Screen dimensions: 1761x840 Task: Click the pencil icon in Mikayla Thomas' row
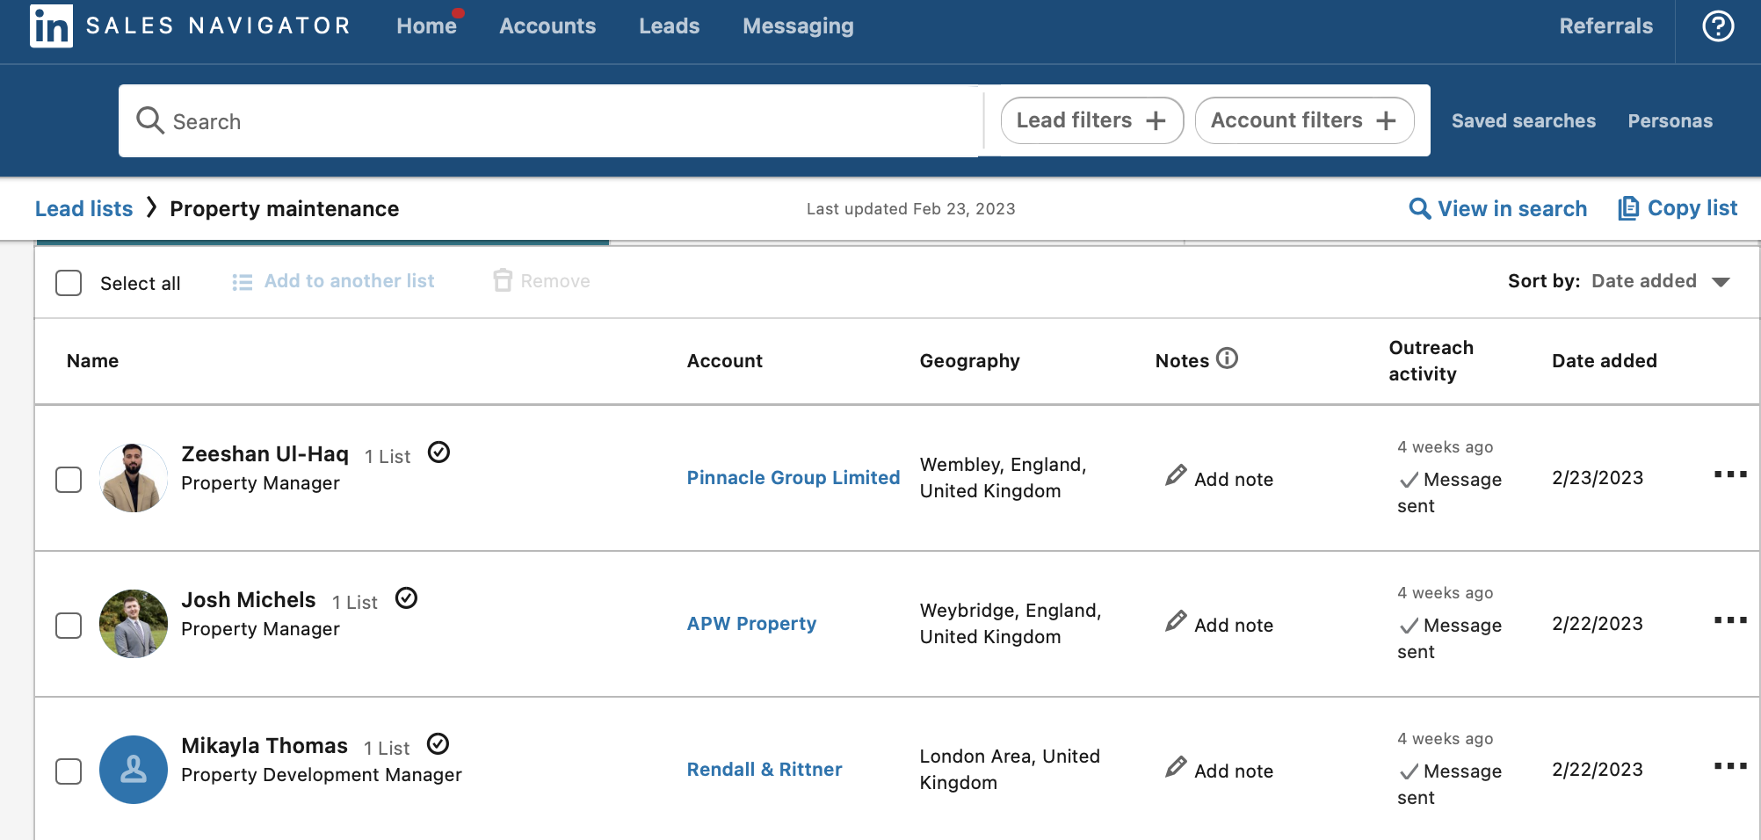pyautogui.click(x=1176, y=767)
